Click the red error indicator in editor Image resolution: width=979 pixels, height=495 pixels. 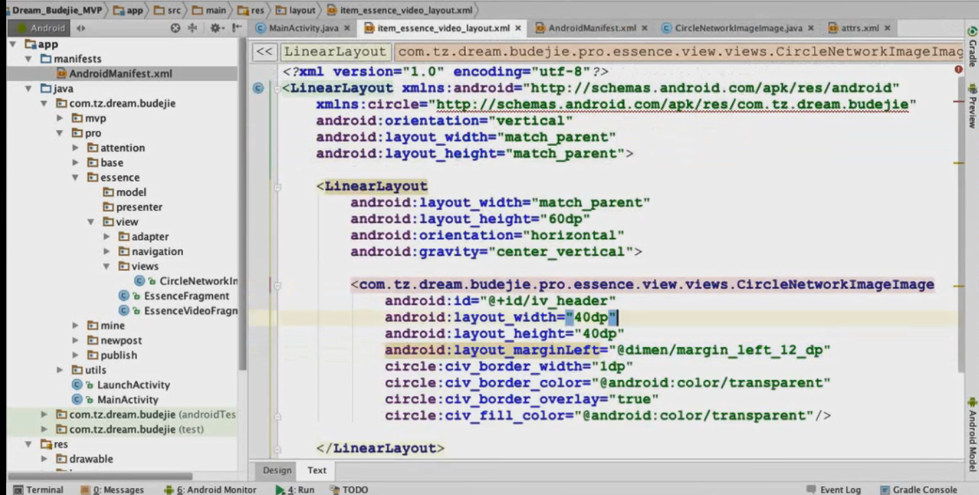click(x=958, y=69)
